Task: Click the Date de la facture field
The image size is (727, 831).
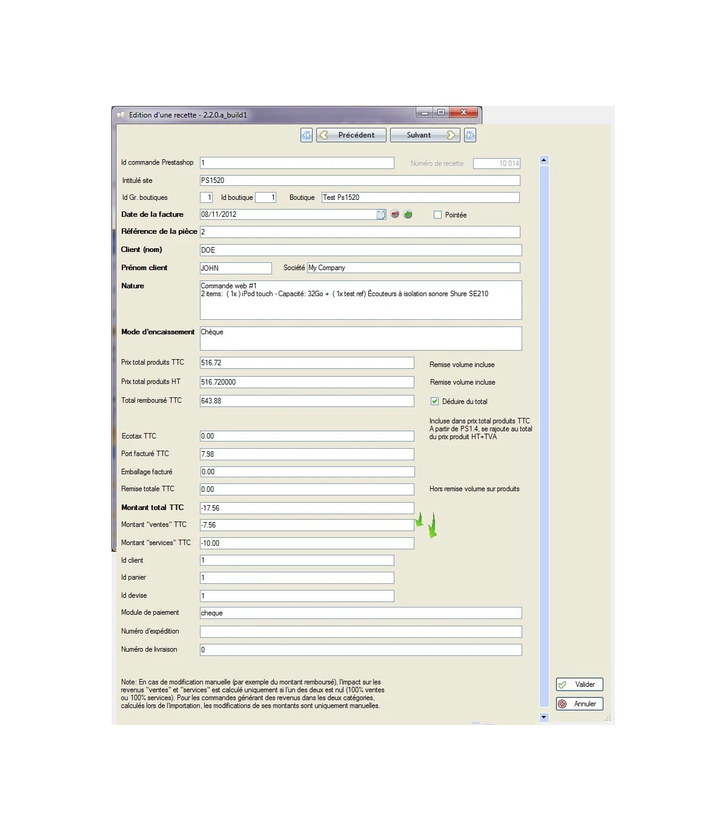Action: point(288,214)
